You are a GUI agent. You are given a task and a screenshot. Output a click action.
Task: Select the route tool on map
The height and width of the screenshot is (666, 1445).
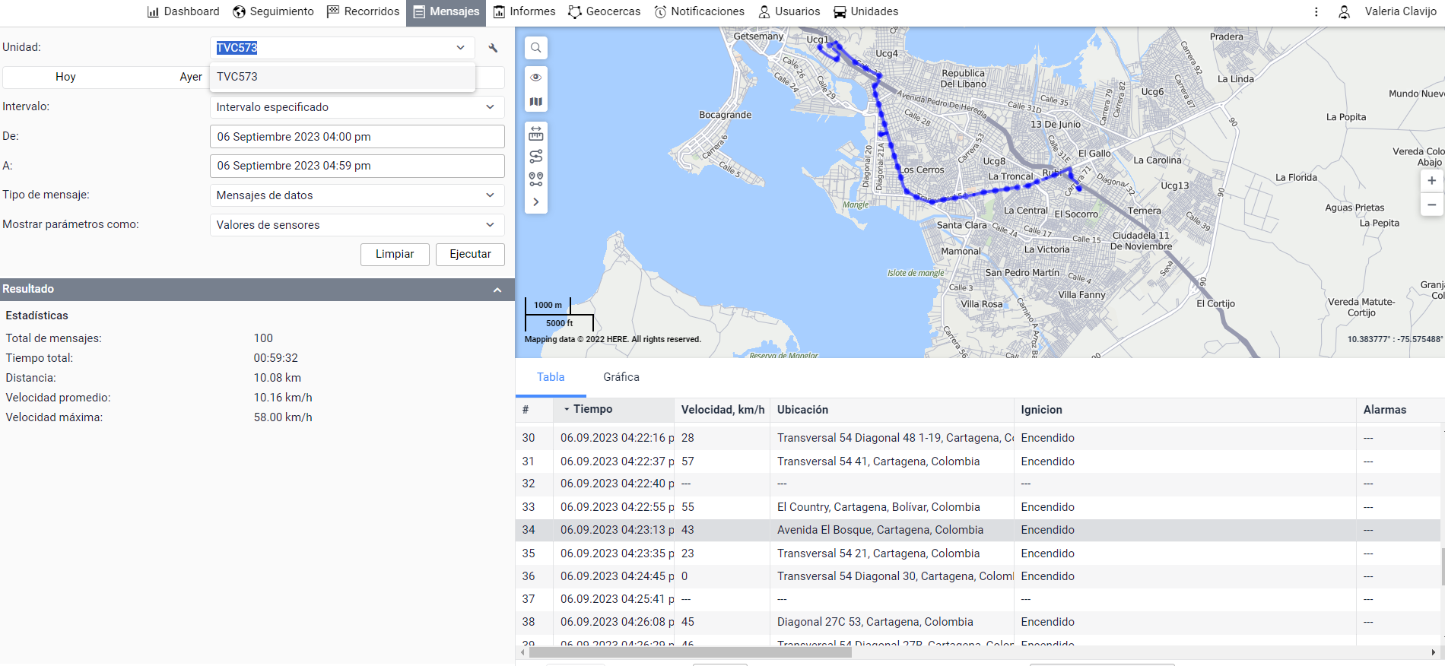tap(536, 157)
